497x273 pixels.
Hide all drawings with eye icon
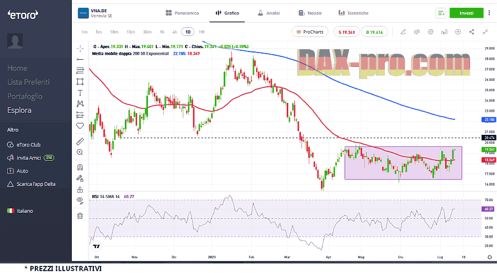pyautogui.click(x=80, y=201)
